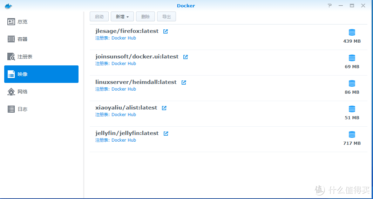Click the 容器 container sidebar icon
Image resolution: width=373 pixels, height=199 pixels.
(x=11, y=39)
